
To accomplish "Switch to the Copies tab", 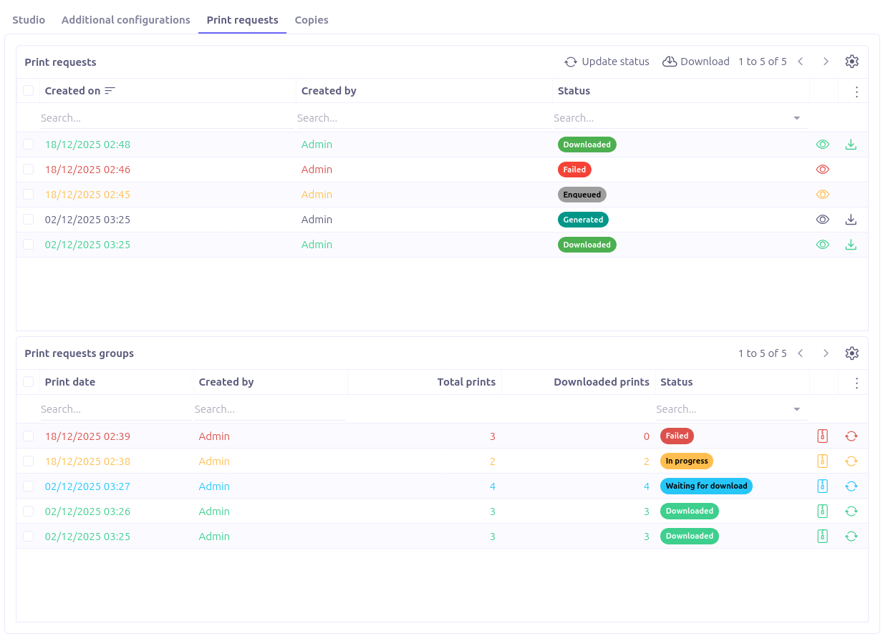I will [312, 20].
